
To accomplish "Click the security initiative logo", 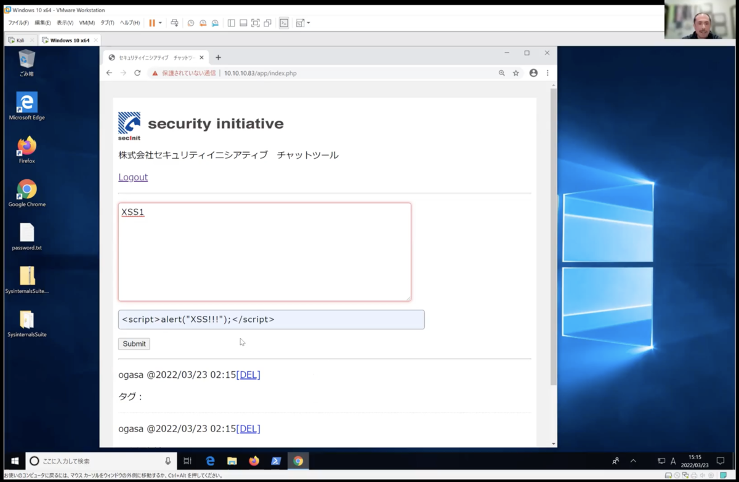I will (x=201, y=126).
